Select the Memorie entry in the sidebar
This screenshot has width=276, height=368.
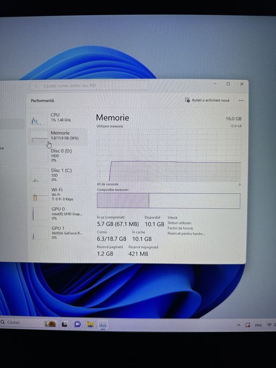pyautogui.click(x=58, y=137)
